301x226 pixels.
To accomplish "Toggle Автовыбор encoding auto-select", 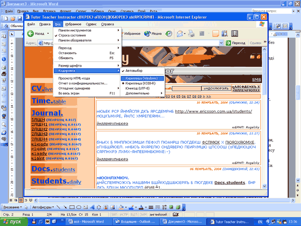I will 142,71.
